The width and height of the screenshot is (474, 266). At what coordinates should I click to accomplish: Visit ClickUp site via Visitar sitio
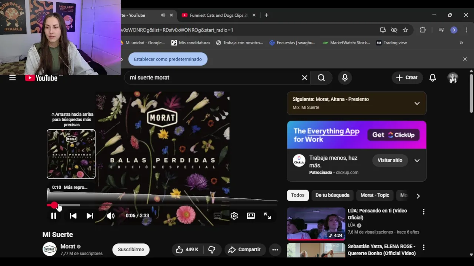point(390,160)
